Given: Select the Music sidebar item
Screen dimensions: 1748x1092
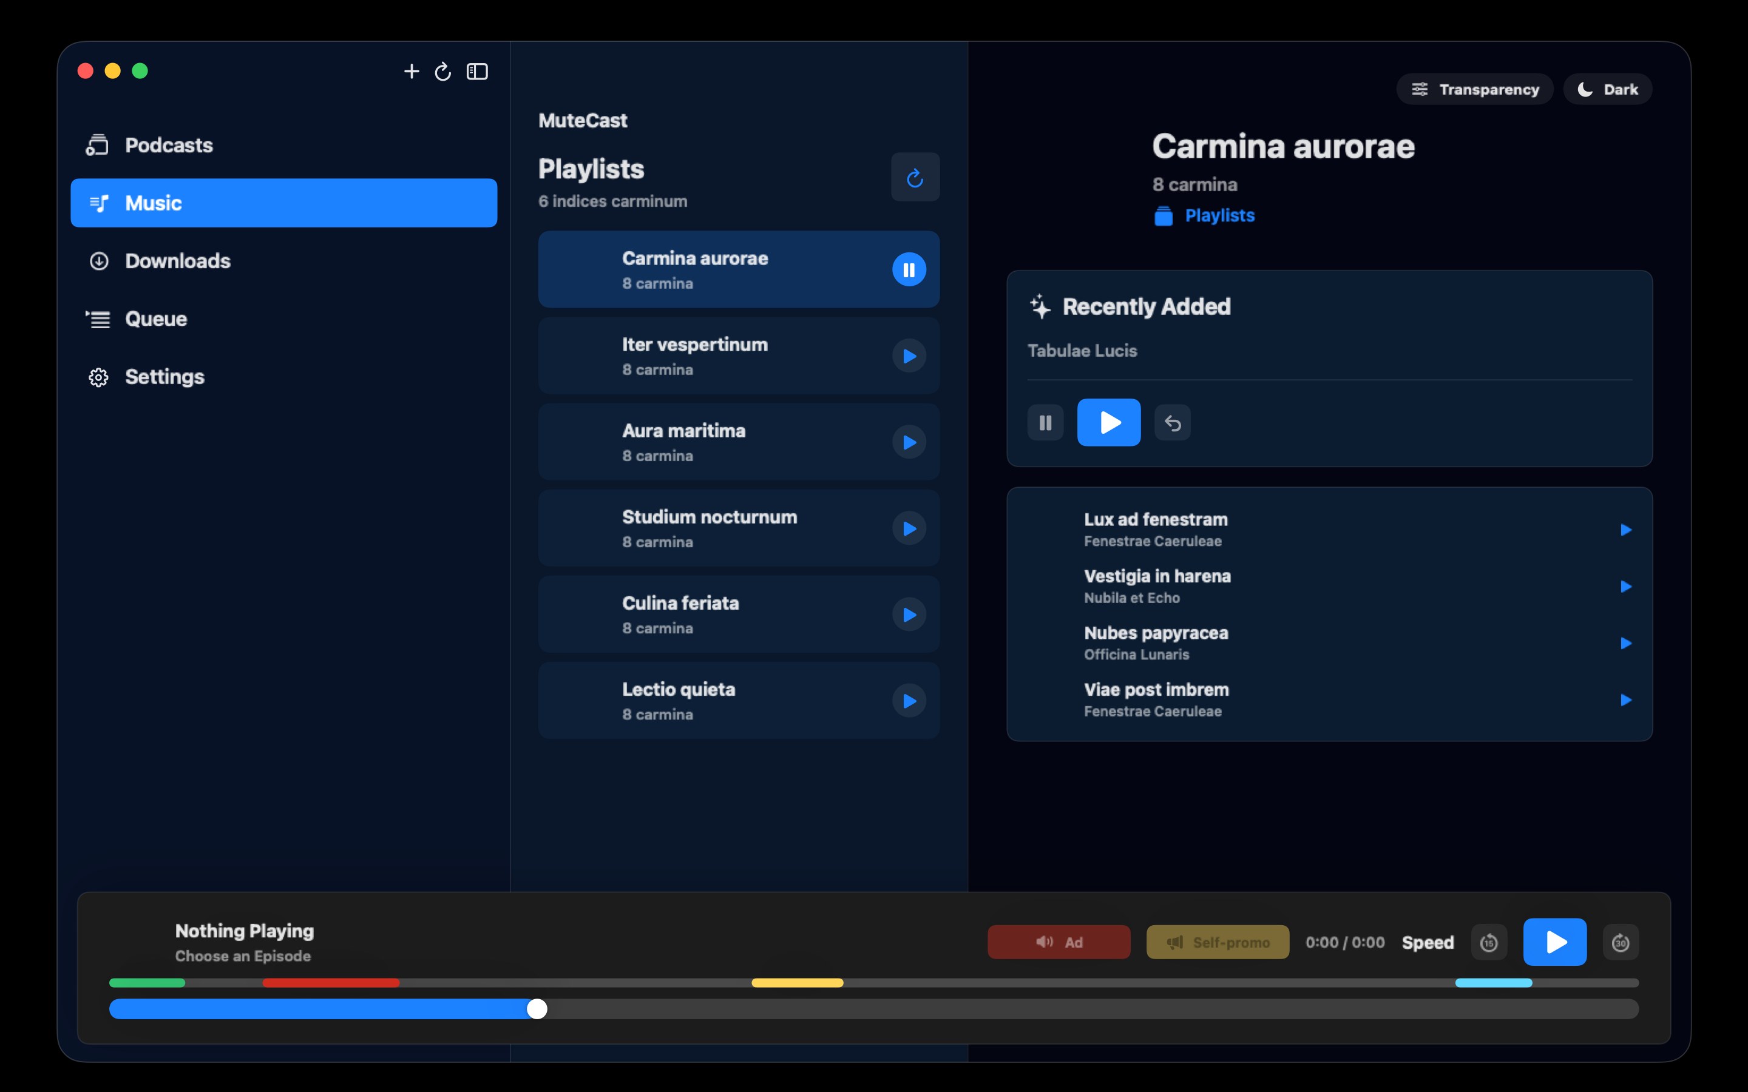Looking at the screenshot, I should 284,203.
